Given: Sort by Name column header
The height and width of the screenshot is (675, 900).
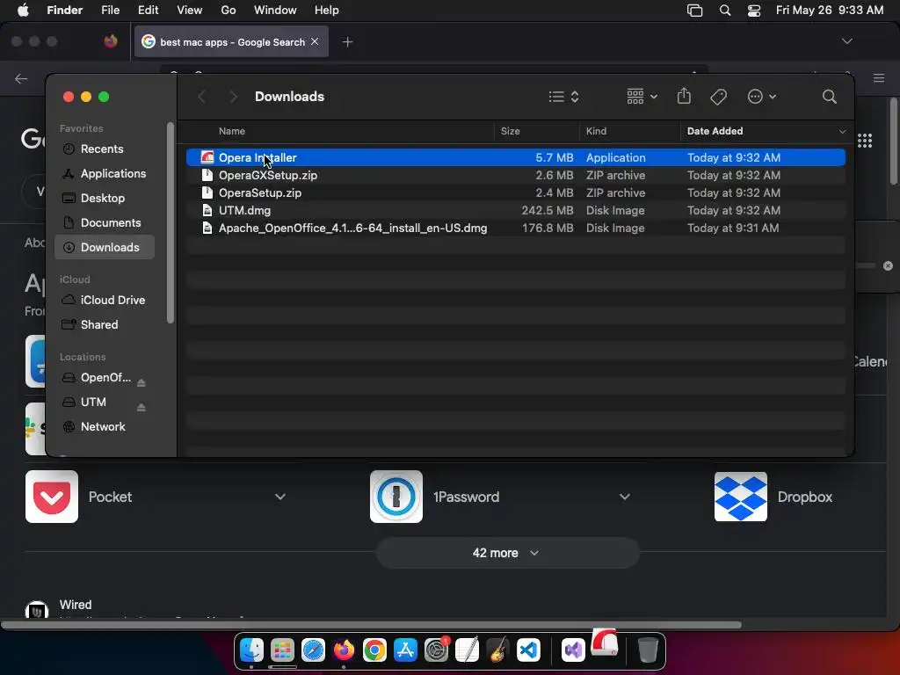Looking at the screenshot, I should pyautogui.click(x=232, y=131).
